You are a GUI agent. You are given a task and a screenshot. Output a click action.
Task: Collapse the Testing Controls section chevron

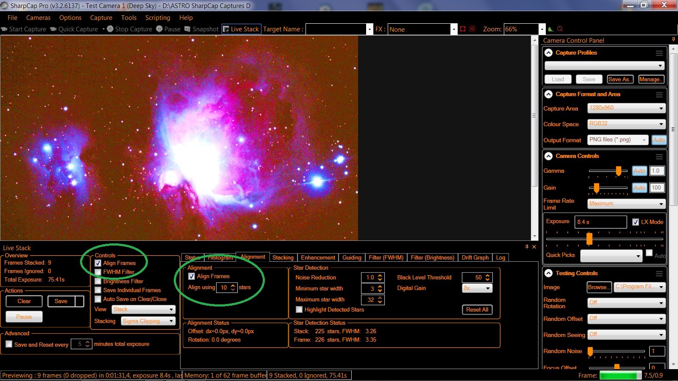549,273
